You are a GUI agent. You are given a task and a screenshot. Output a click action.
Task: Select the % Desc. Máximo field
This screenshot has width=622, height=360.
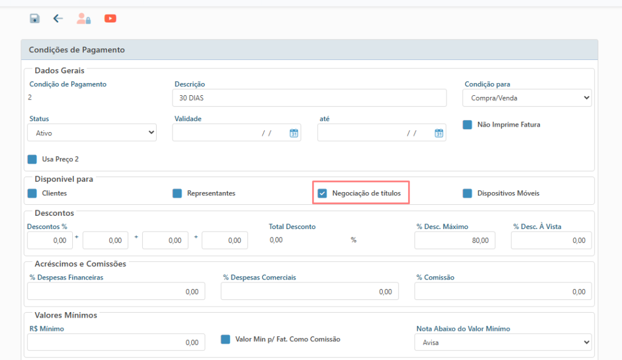coord(454,240)
